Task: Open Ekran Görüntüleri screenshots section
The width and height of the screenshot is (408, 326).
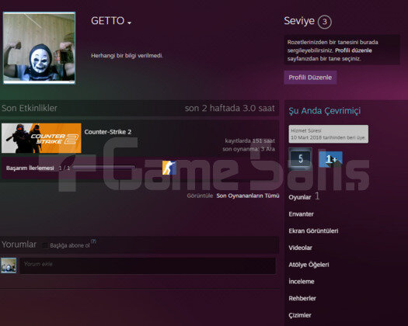Action: click(x=313, y=231)
